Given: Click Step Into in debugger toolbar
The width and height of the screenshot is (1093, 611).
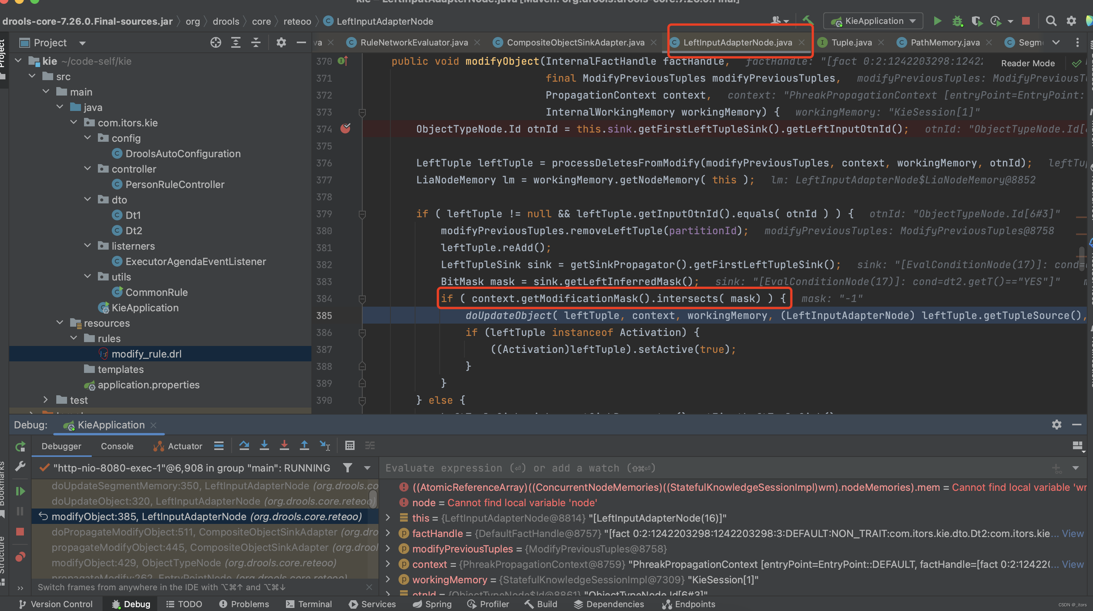Looking at the screenshot, I should point(264,445).
